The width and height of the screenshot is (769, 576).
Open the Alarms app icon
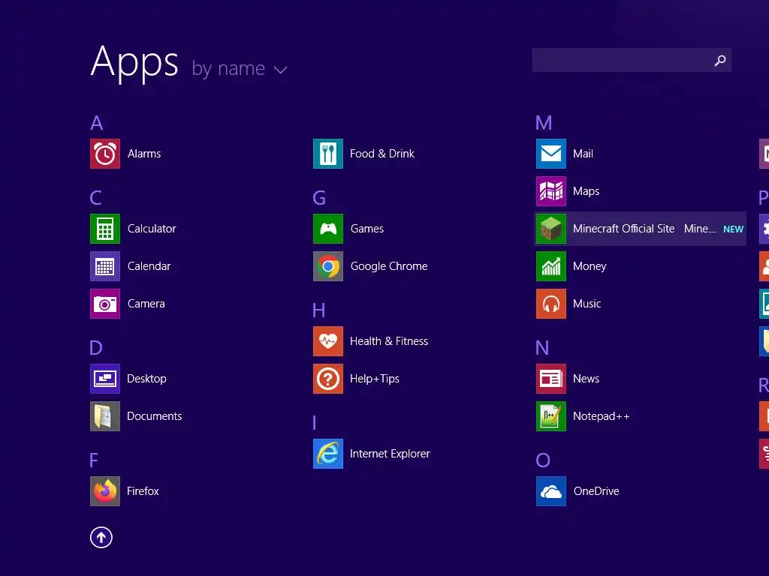pos(105,154)
